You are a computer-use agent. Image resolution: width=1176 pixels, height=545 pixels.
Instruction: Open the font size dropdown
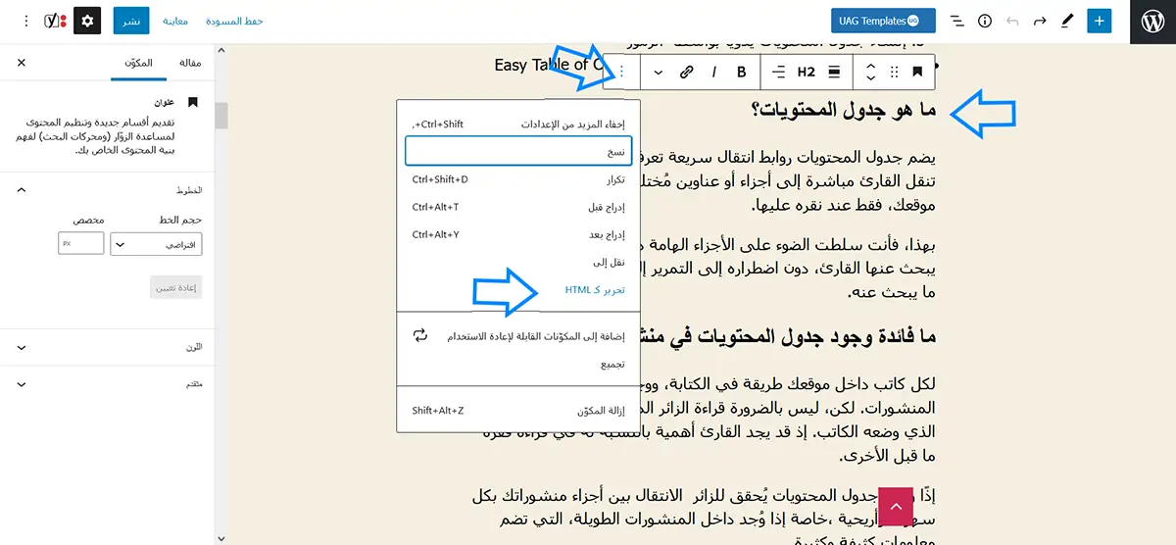157,243
